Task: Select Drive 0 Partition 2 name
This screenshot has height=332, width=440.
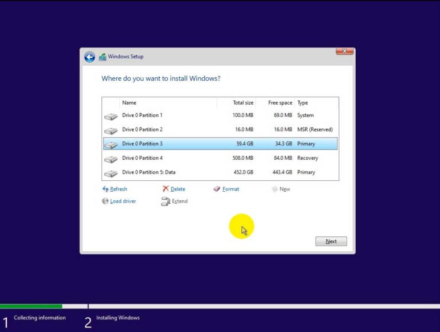Action: tap(142, 129)
